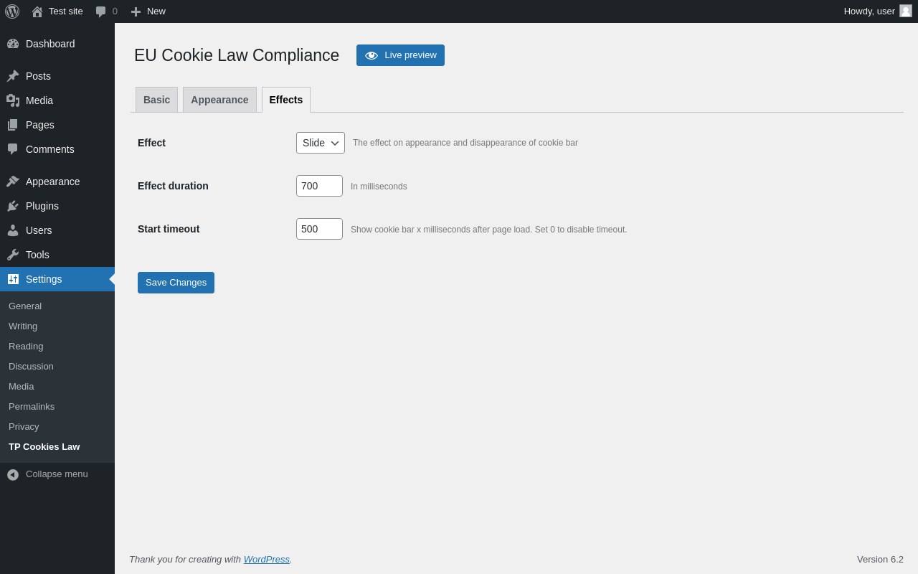This screenshot has width=918, height=574.
Task: Click the Comments speech bubble icon in the sidebar
Action: (13, 149)
